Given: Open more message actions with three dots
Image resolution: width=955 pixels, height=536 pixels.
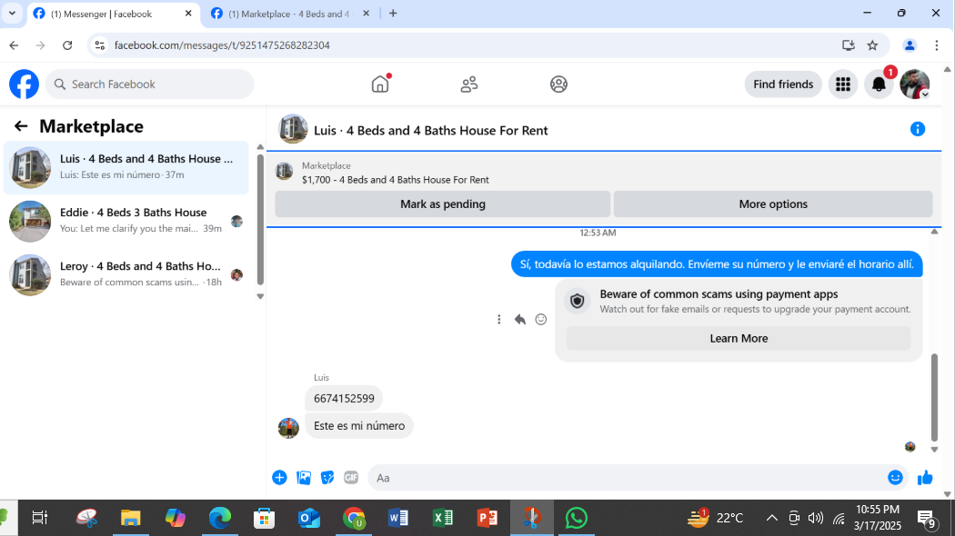Looking at the screenshot, I should click(498, 320).
